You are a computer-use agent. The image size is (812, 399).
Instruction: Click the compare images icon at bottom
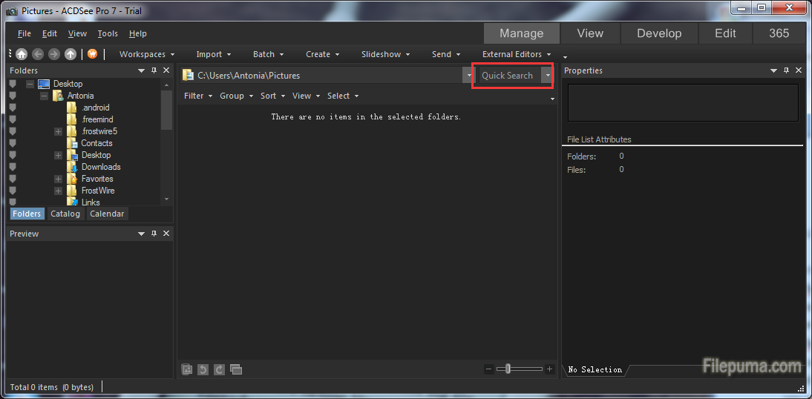[236, 369]
